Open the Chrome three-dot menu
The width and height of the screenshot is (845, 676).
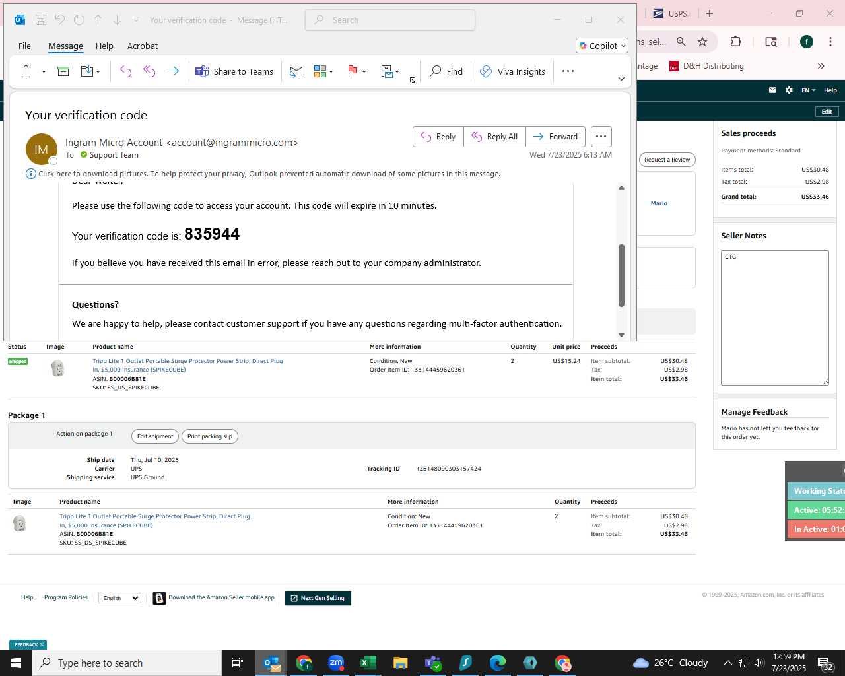(x=829, y=42)
